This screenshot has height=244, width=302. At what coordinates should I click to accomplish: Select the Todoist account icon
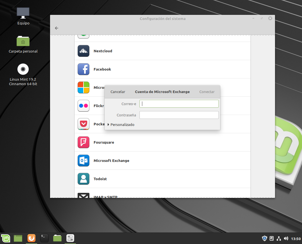[84, 179]
